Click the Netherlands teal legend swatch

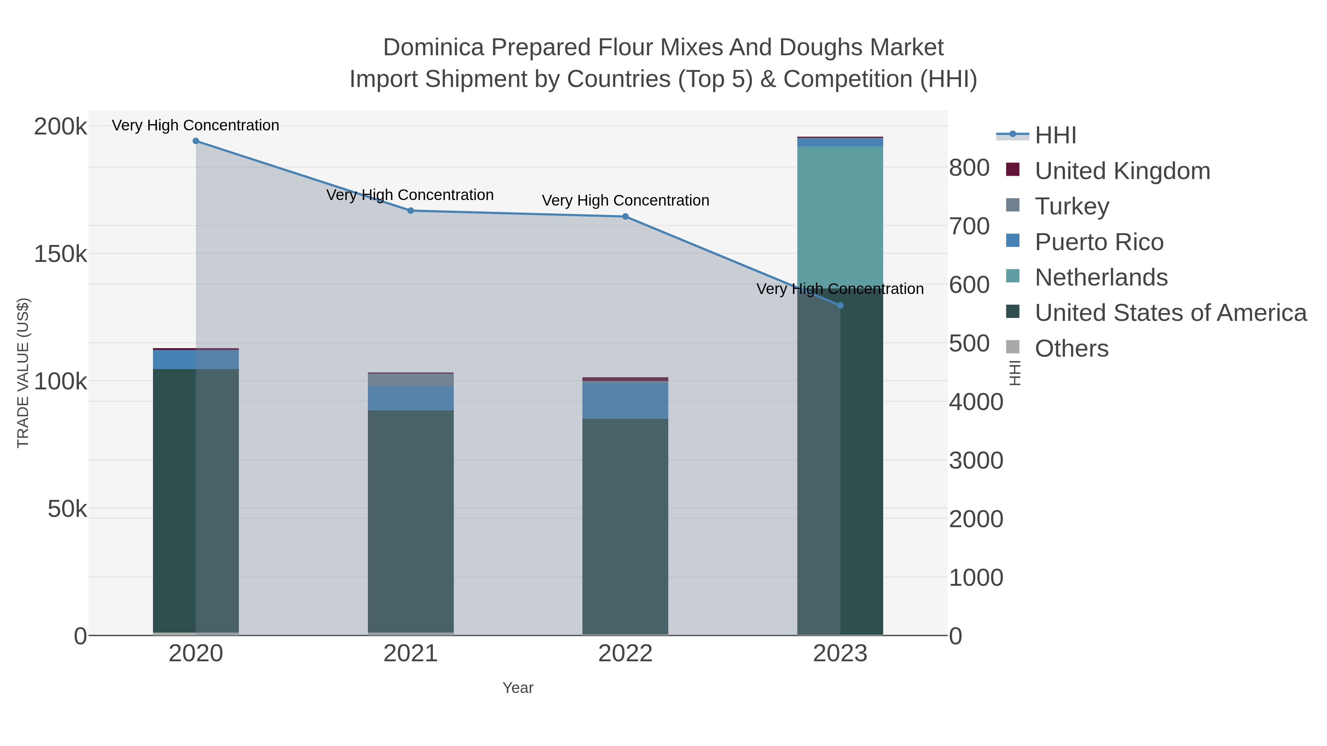[1013, 276]
